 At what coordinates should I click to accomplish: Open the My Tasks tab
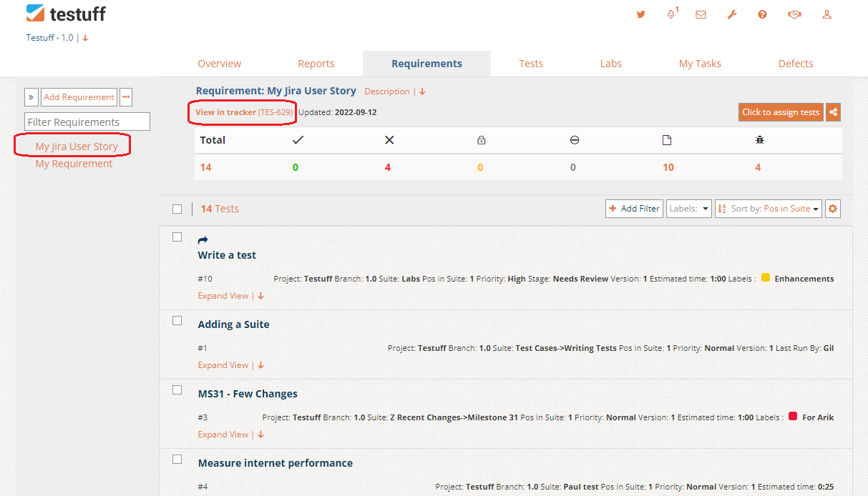[700, 64]
